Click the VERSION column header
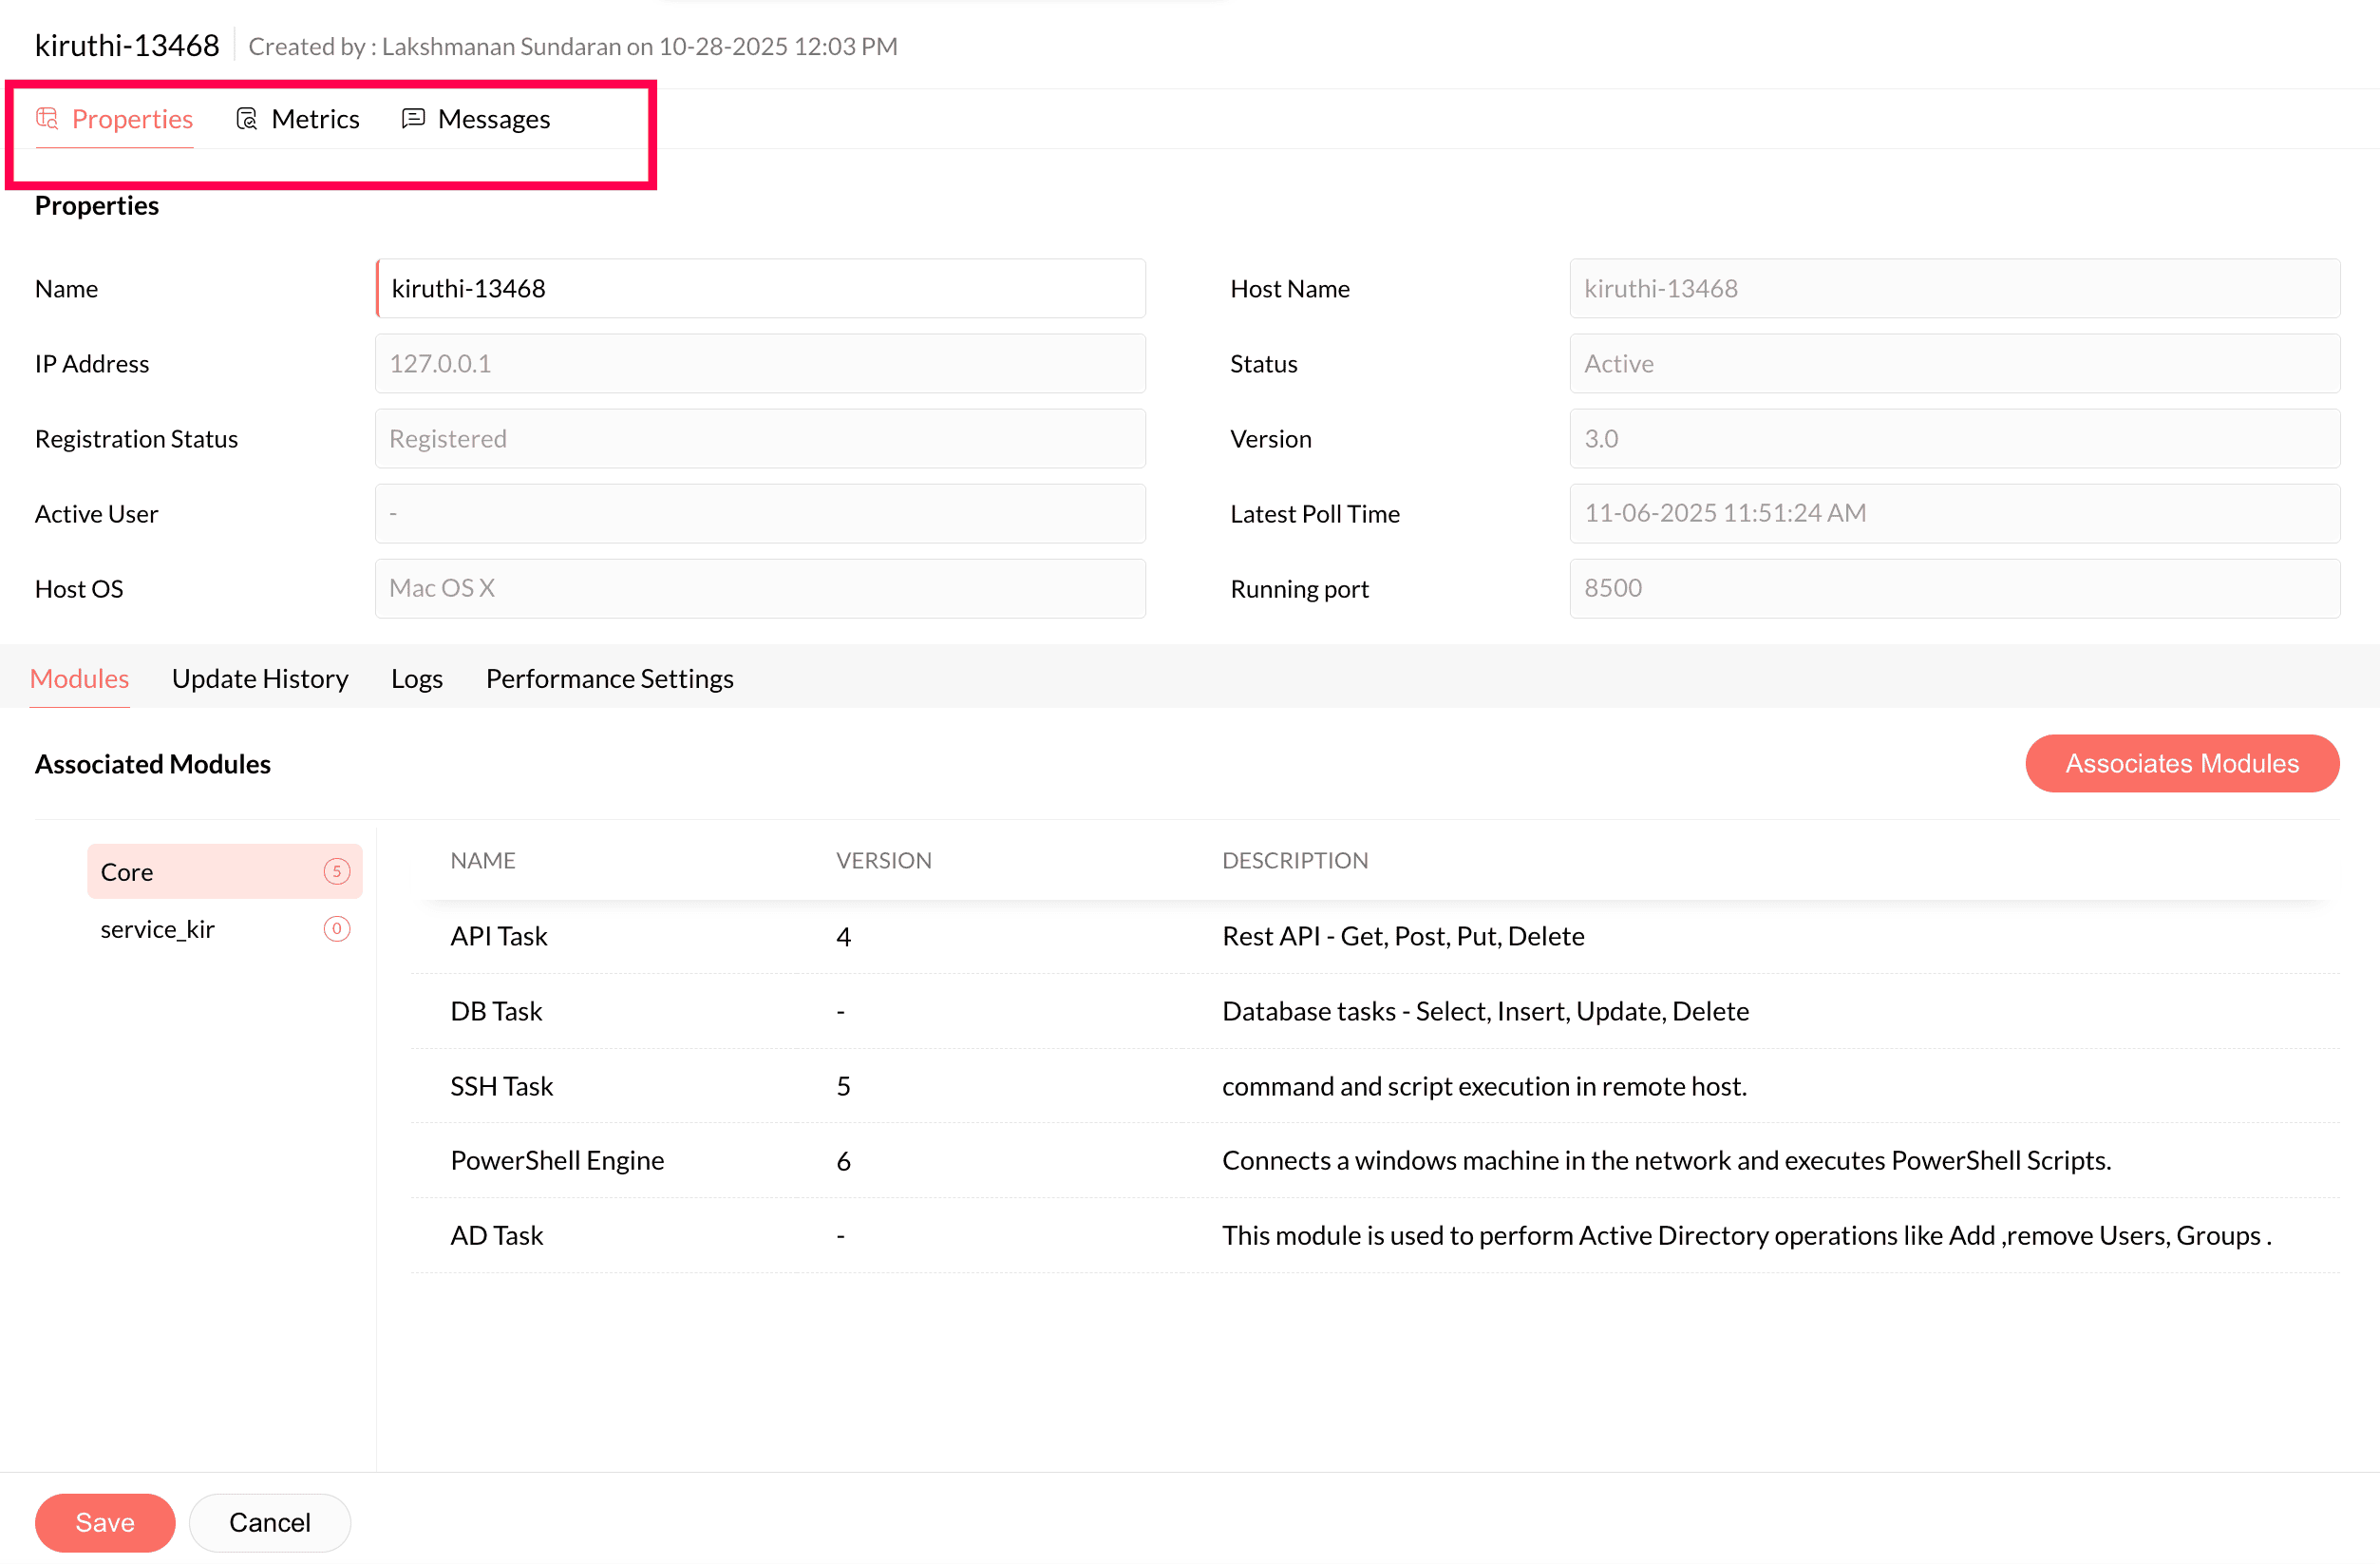 click(883, 861)
